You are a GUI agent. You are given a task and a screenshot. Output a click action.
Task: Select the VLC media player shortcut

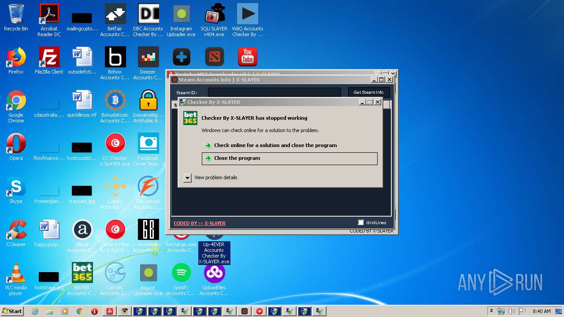pyautogui.click(x=16, y=279)
